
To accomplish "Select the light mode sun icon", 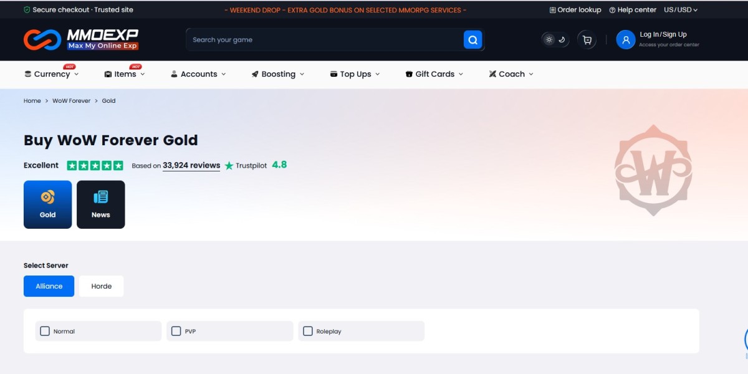I will (x=549, y=40).
